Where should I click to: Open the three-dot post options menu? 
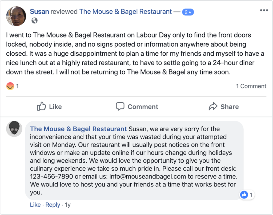(263, 10)
